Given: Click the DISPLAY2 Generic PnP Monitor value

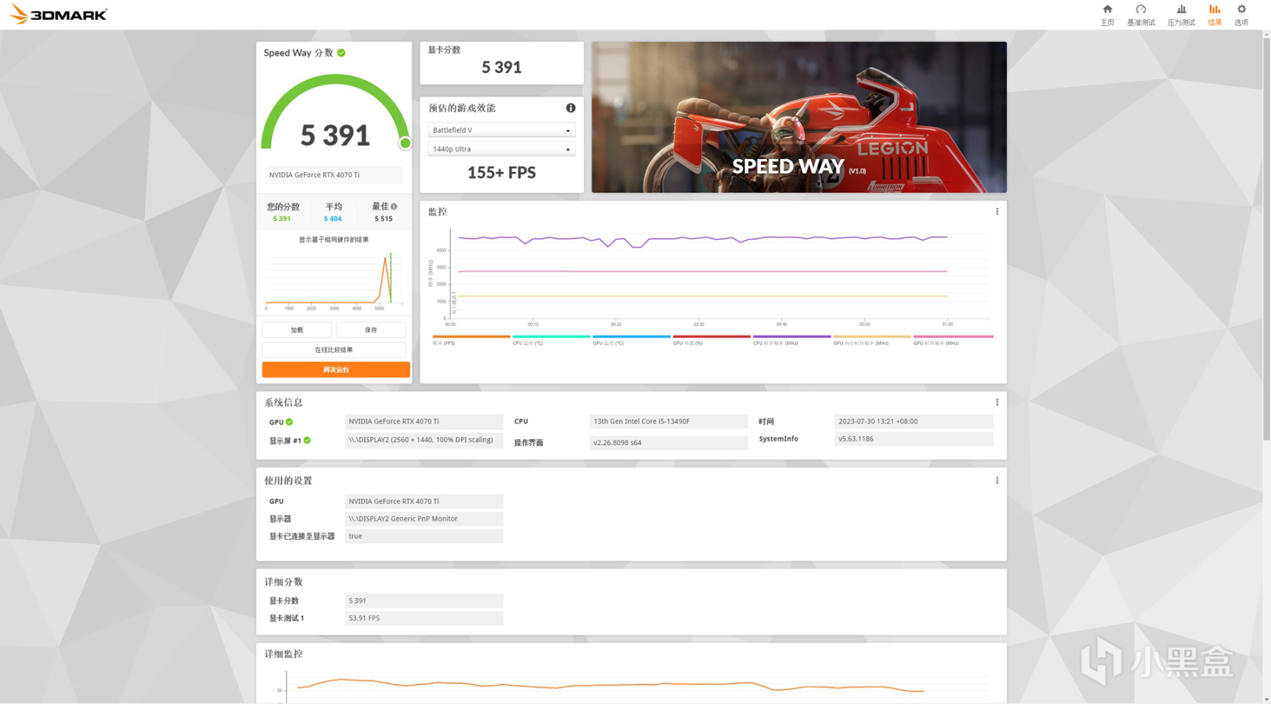Looking at the screenshot, I should [424, 519].
